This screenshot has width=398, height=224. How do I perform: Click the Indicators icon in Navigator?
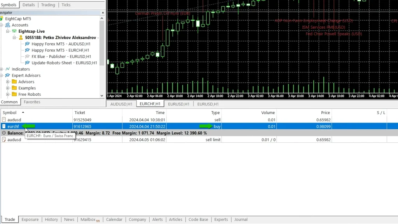(8, 69)
